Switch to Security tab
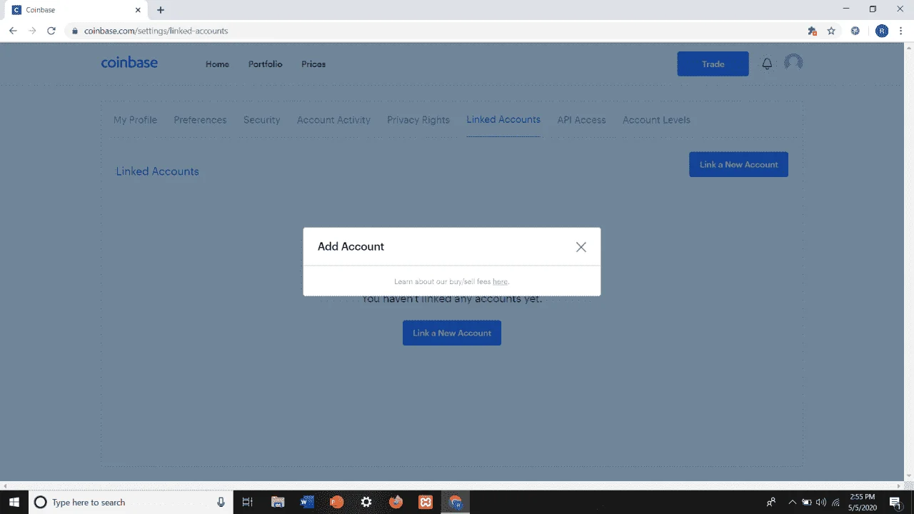Image resolution: width=914 pixels, height=514 pixels. point(261,120)
